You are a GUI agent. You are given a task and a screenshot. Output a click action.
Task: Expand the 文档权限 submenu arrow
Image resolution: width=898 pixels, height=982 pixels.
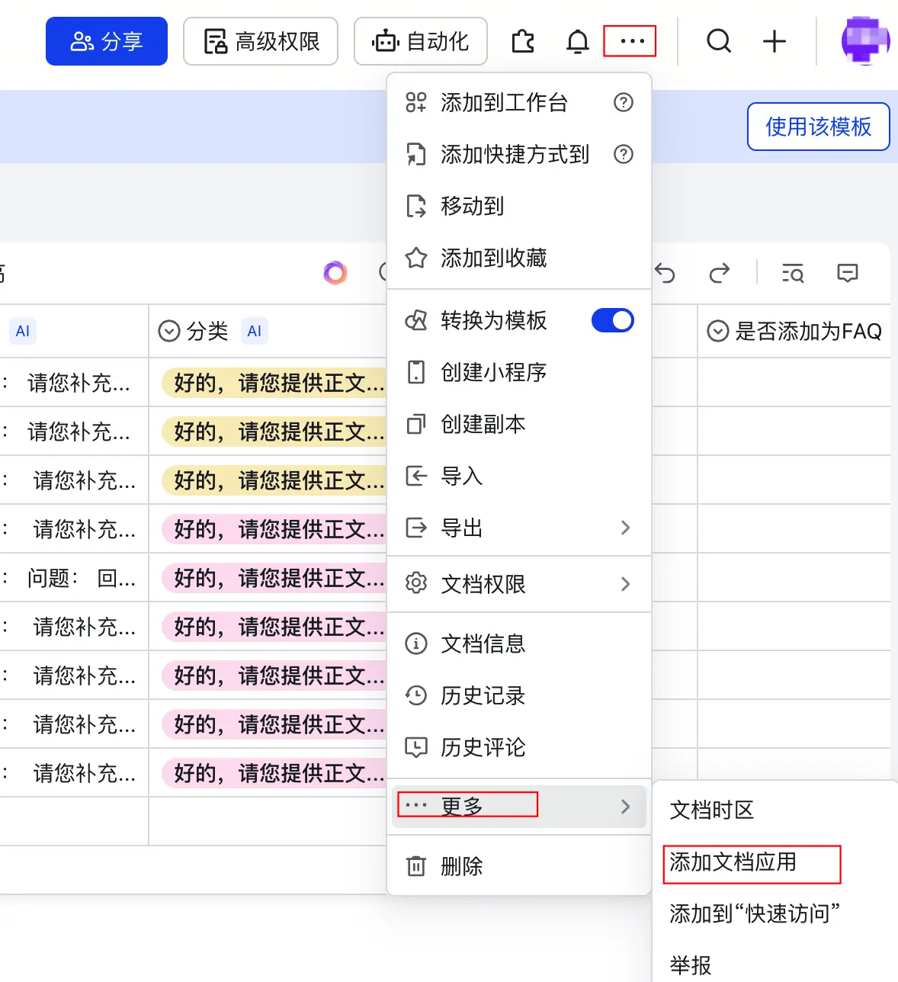tap(625, 584)
